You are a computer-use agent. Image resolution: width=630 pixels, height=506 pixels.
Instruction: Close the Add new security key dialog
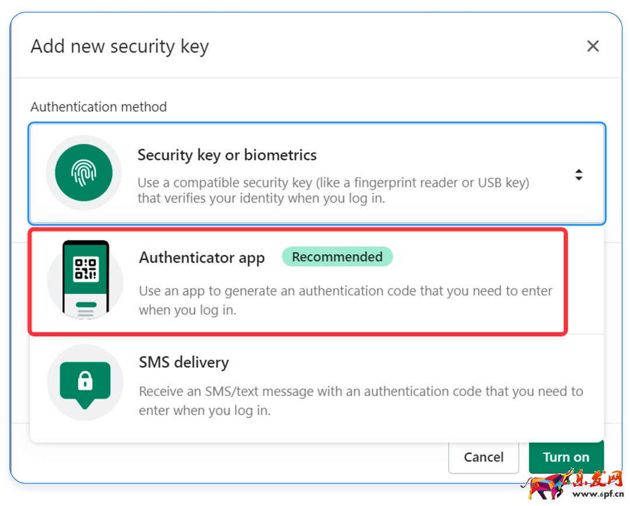pos(593,46)
